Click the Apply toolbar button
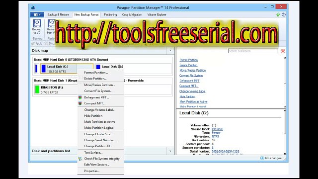 pyautogui.click(x=37, y=43)
